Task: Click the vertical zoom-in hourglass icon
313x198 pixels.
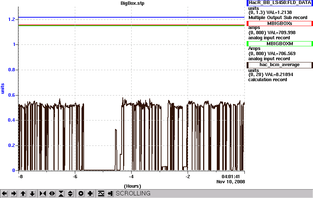Action: [61, 194]
